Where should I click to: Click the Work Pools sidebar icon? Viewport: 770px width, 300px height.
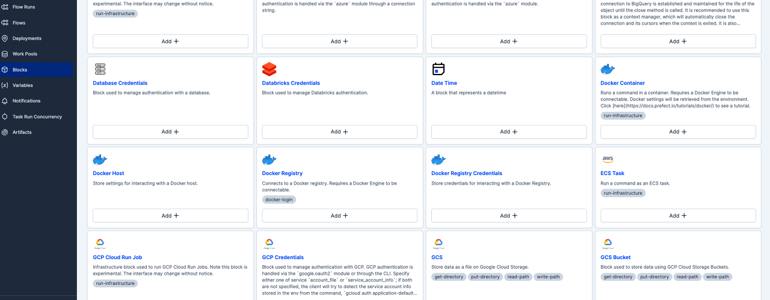pyautogui.click(x=5, y=54)
